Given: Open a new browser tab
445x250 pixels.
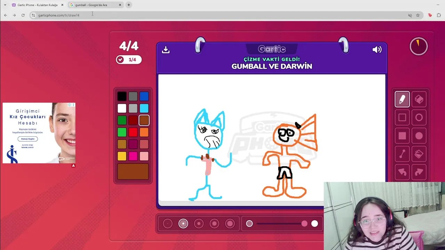Looking at the screenshot, I should 129,5.
